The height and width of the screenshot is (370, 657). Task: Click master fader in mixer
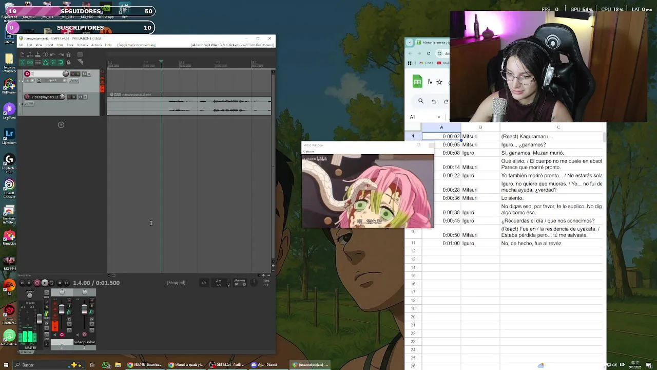click(39, 319)
